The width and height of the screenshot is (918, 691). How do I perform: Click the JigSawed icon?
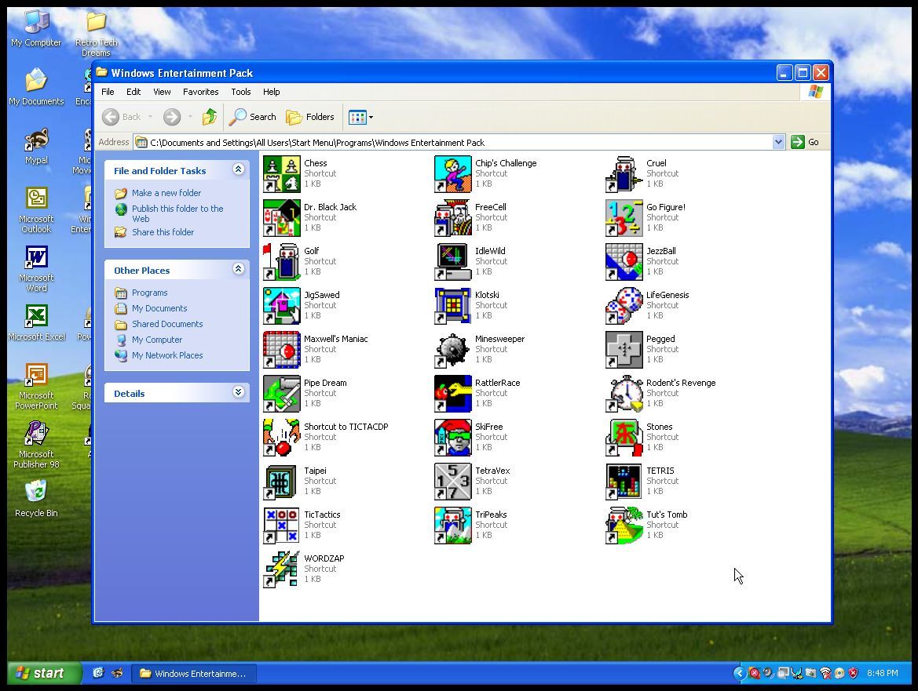pyautogui.click(x=282, y=306)
